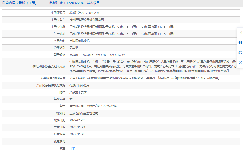
Task: Select expiry date 2027-11-20
Action: pos(77,134)
